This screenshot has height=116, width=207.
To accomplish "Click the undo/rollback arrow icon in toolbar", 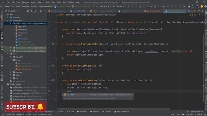I will [x=184, y=6].
